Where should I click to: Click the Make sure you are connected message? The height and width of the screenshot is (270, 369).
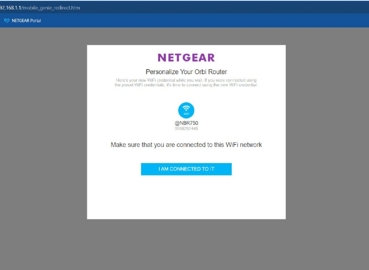(186, 145)
